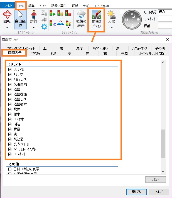Toggle 道路樹木 checkbox
The height and width of the screenshot is (198, 172).
coord(10,104)
